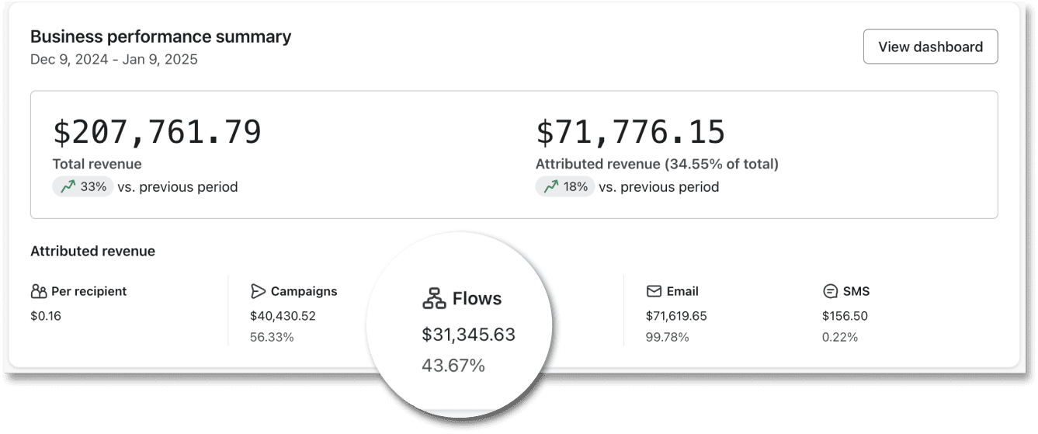Select the Flows hierarchy icon
The height and width of the screenshot is (434, 1038).
click(x=434, y=299)
